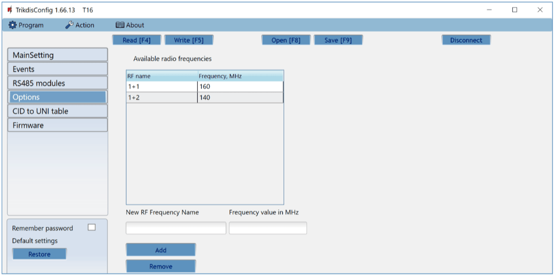This screenshot has height=276, width=556.
Task: Switch to the MainSetting tab
Action: [x=57, y=55]
